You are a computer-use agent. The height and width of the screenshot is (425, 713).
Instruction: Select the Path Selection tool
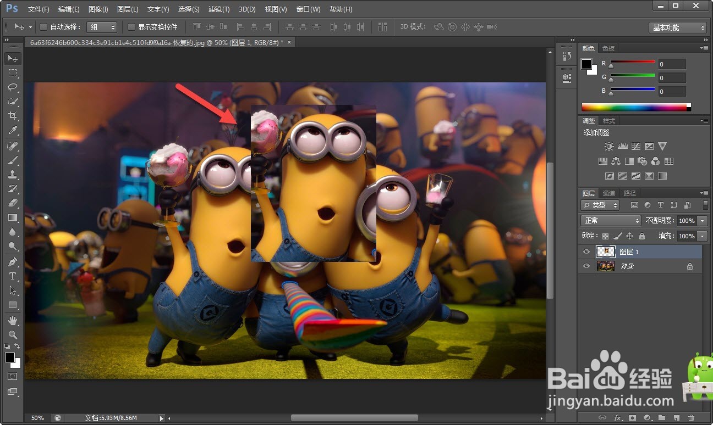tap(13, 290)
